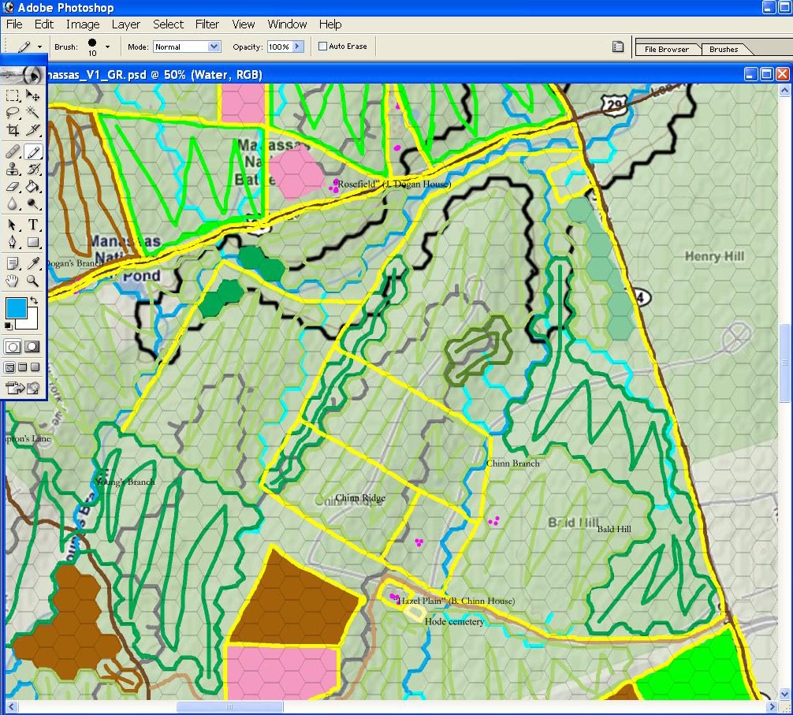
Task: Open the File Browser tab
Action: (x=667, y=49)
